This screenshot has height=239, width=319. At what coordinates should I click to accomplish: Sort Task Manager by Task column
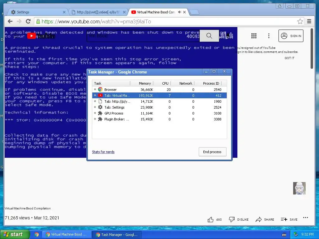pos(111,83)
